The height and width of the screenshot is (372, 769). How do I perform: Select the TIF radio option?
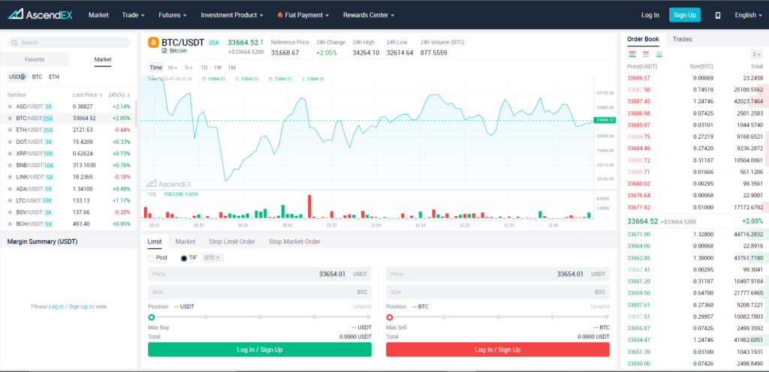point(184,258)
